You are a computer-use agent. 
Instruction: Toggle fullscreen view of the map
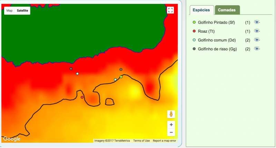coord(170,10)
